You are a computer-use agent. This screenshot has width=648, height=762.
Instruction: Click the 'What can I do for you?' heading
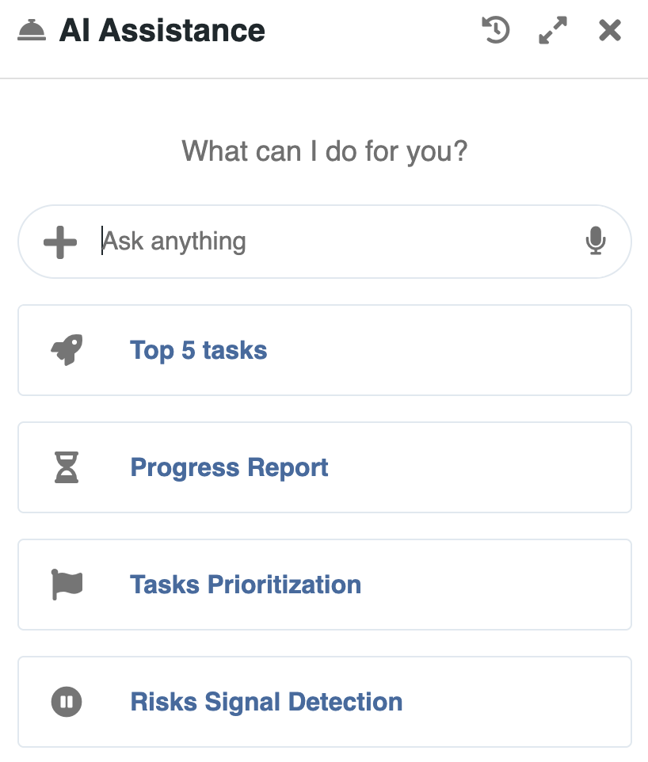pyautogui.click(x=325, y=150)
